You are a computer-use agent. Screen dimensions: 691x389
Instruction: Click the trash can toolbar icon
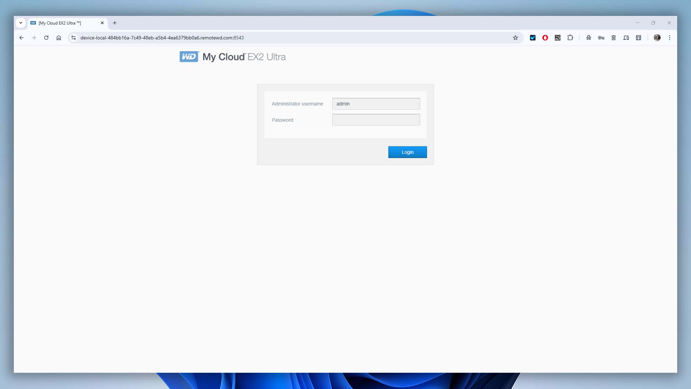coord(614,38)
